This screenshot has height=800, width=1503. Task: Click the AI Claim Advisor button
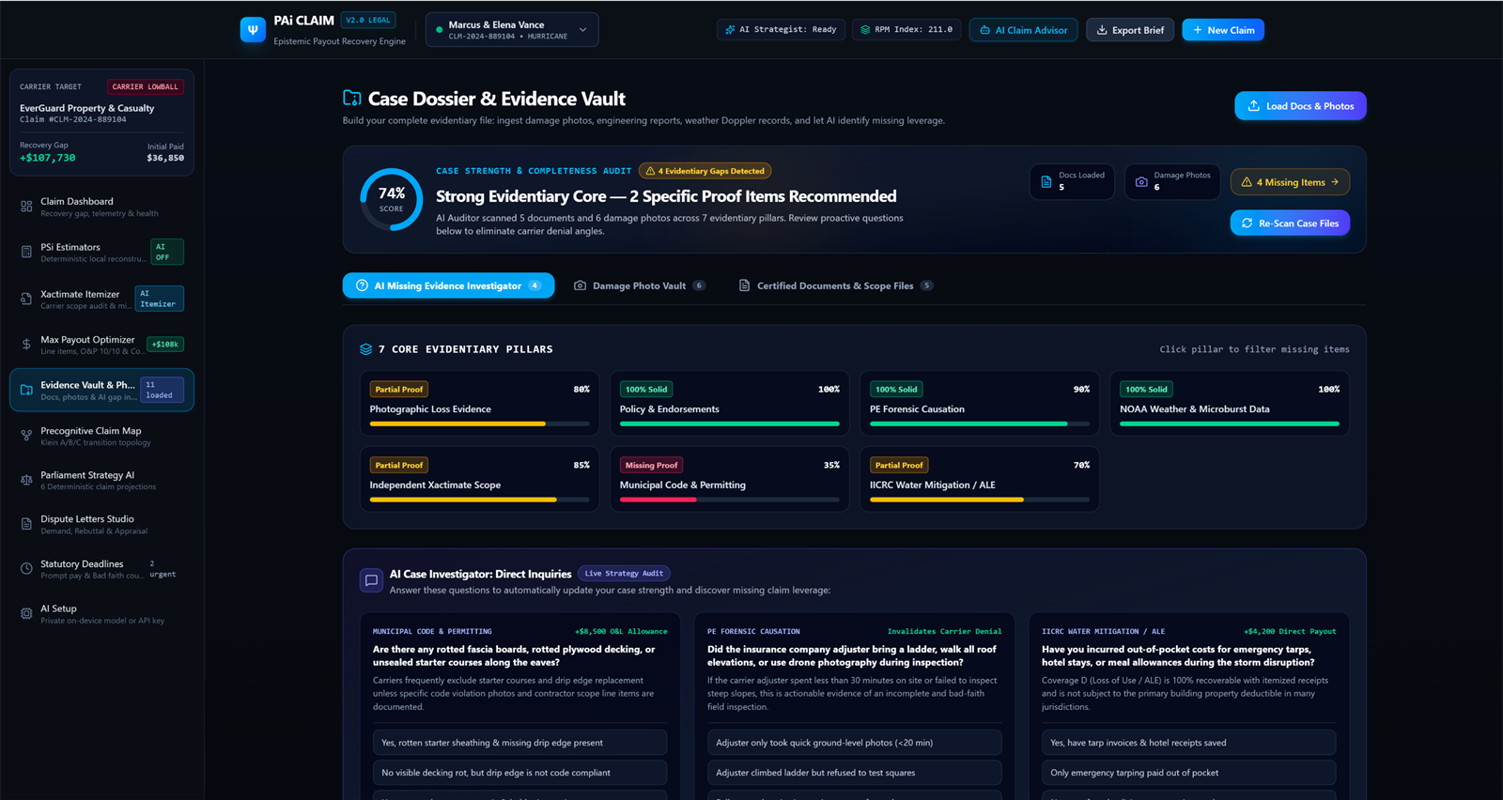[1023, 30]
